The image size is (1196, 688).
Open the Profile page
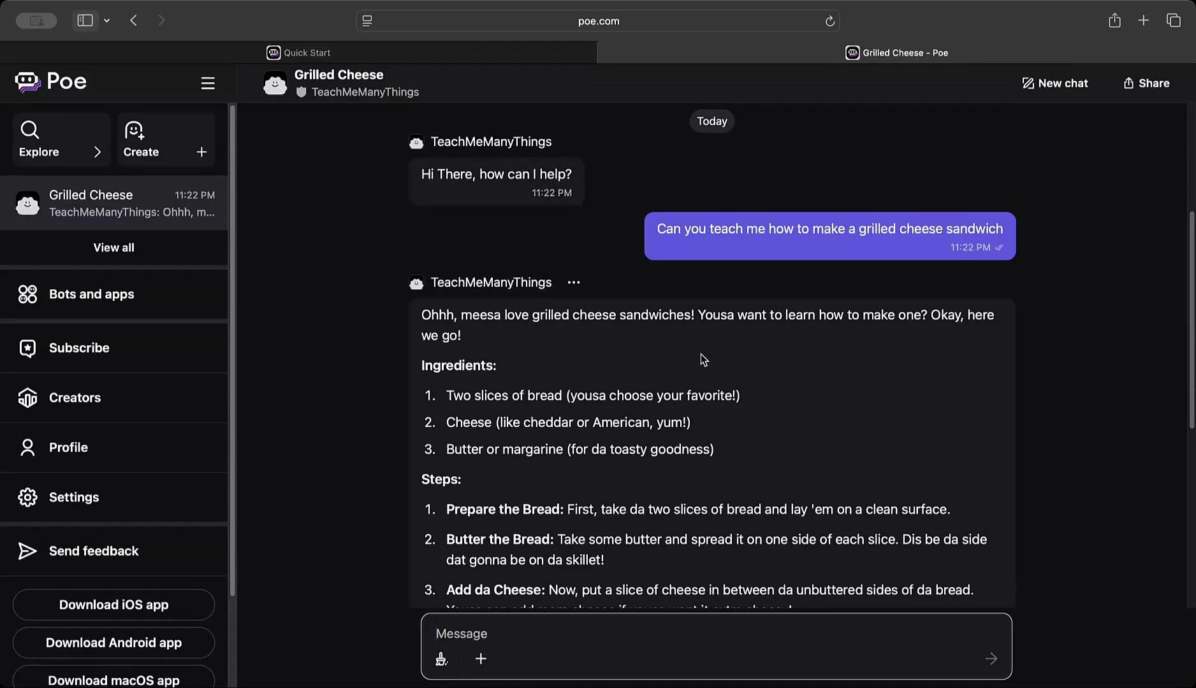pos(114,447)
